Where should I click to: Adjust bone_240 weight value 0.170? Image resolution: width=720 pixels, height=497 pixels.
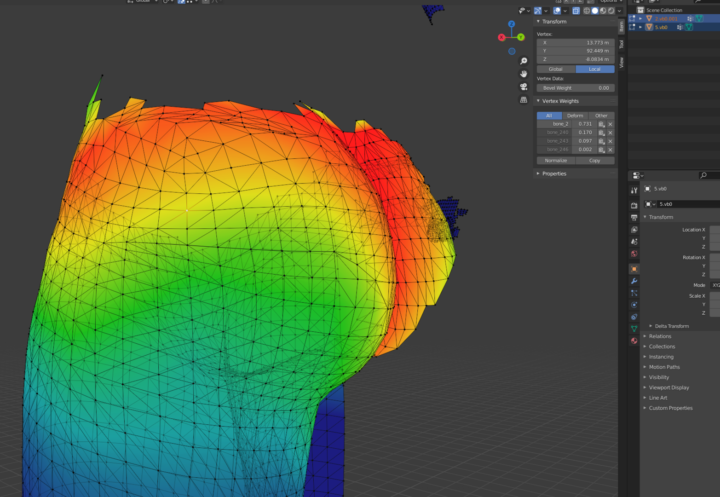point(585,133)
